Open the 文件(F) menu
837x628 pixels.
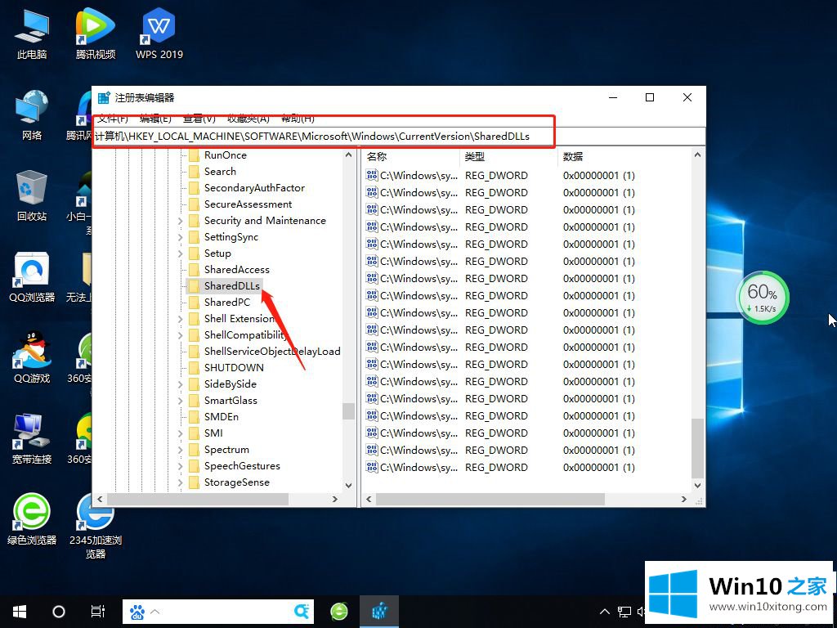click(112, 119)
